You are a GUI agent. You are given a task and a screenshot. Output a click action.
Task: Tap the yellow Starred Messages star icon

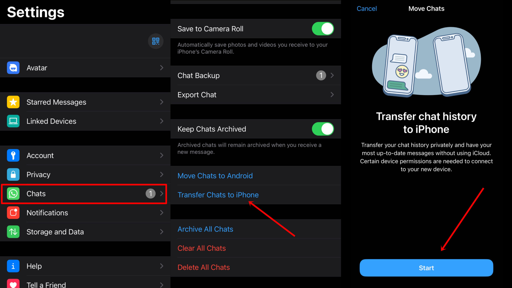click(x=13, y=102)
